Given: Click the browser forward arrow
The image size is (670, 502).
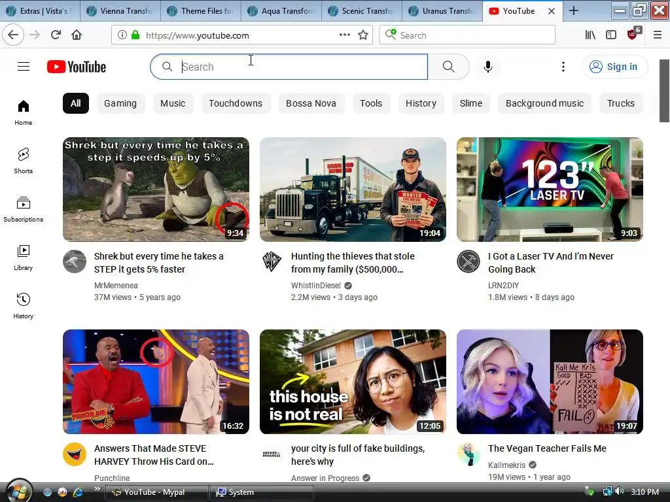Looking at the screenshot, I should coord(35,35).
